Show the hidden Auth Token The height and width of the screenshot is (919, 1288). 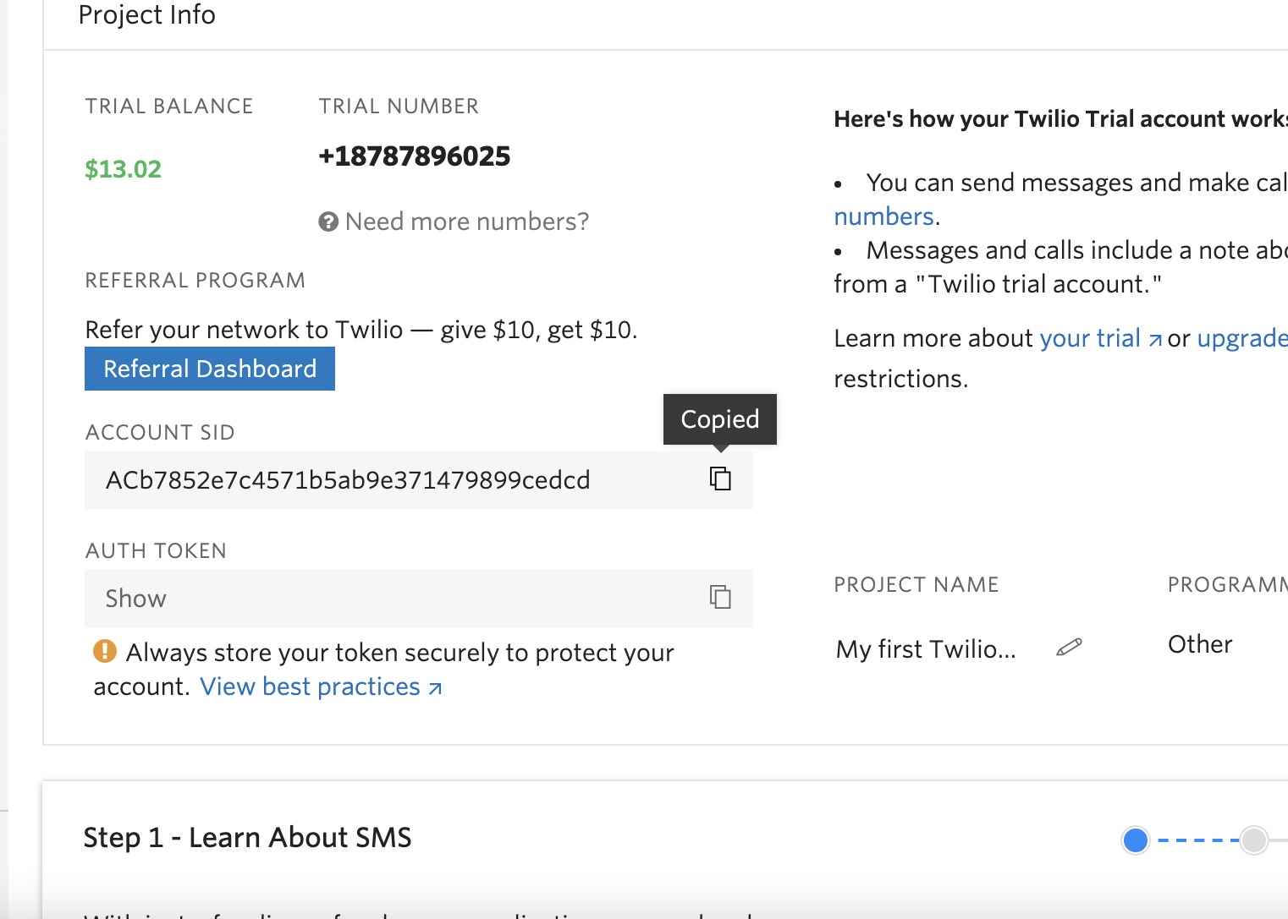136,599
